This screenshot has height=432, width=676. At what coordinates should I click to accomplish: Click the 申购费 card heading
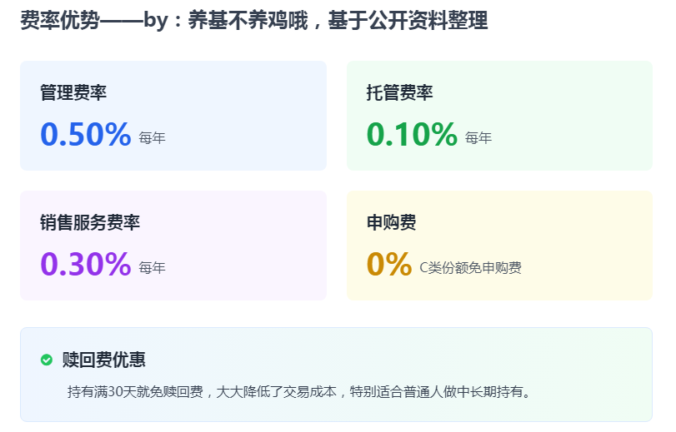[391, 222]
